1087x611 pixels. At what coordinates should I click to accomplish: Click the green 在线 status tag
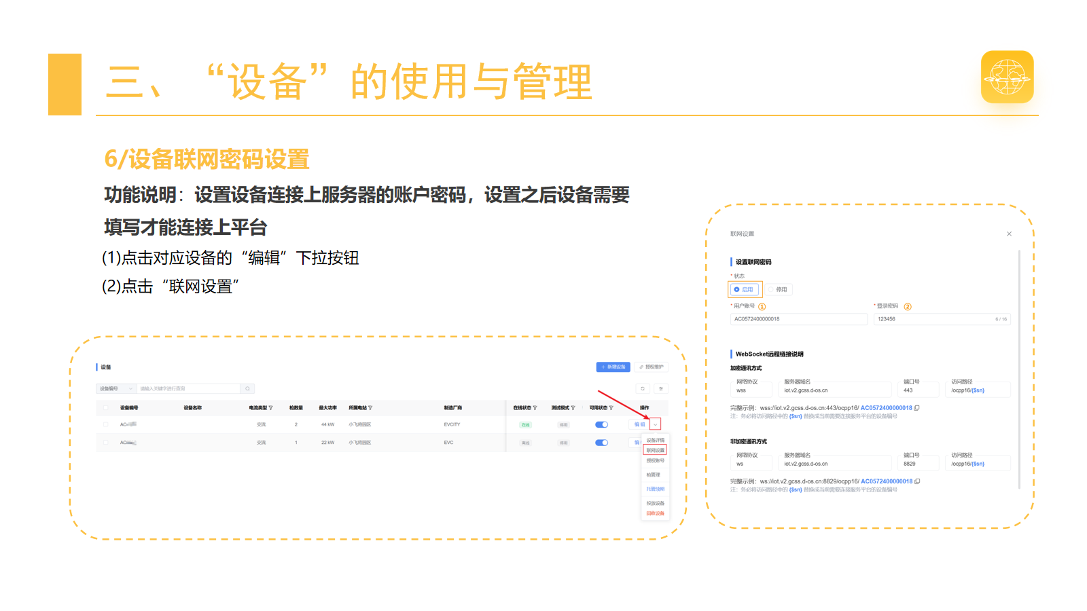pos(525,425)
